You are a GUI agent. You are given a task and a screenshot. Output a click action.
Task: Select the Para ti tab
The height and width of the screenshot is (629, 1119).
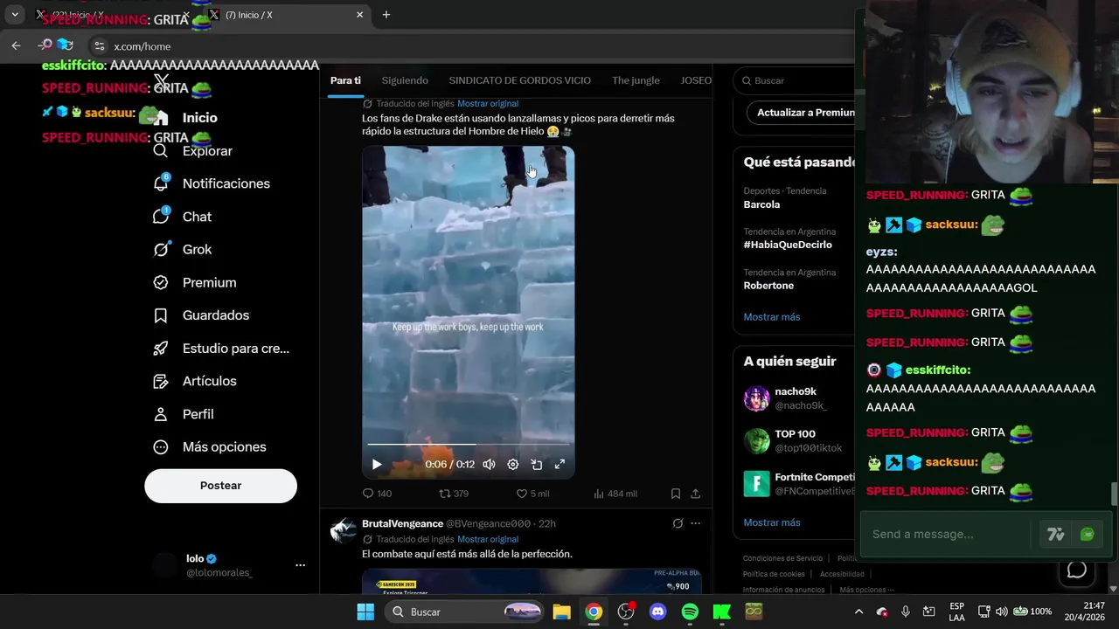tap(345, 80)
